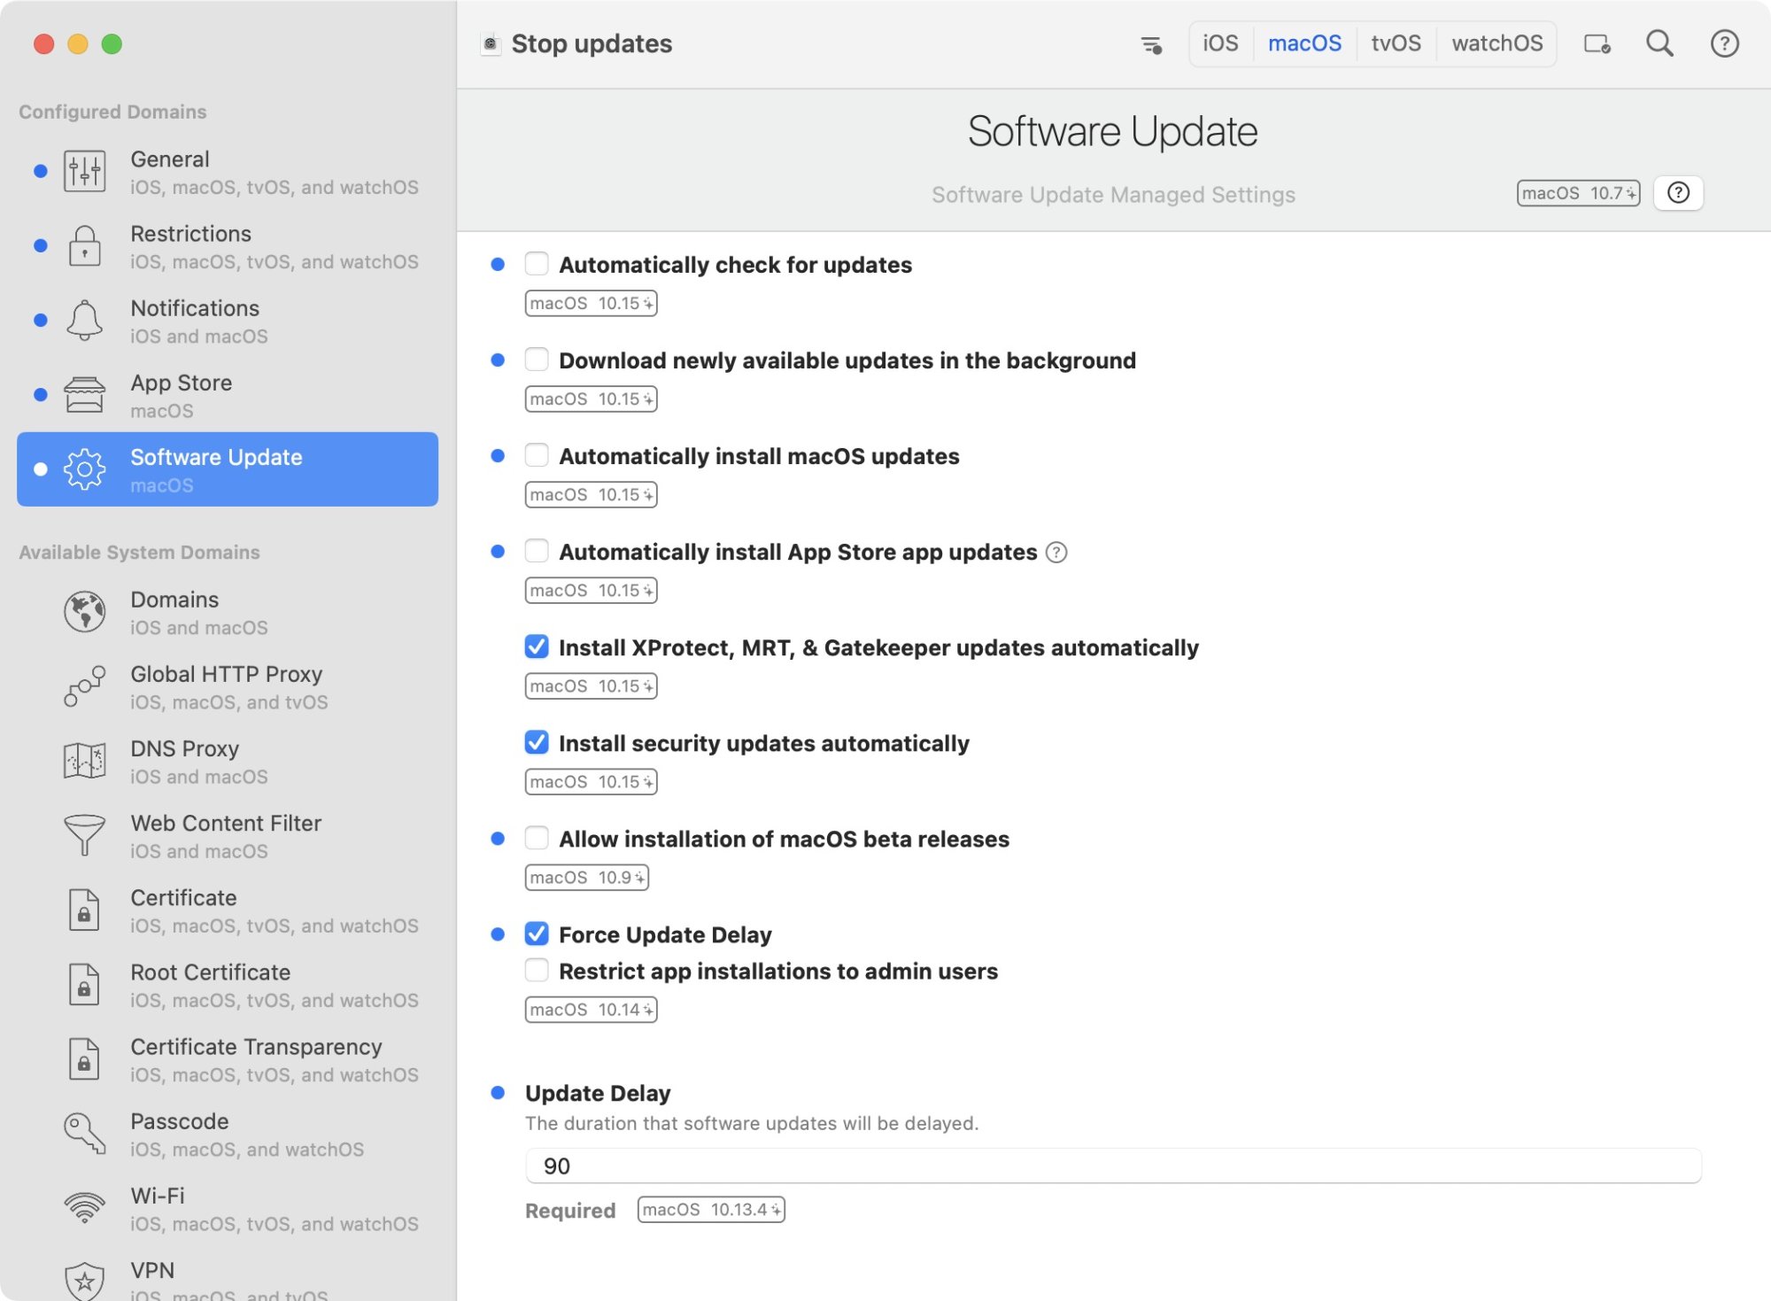Click the Update Delay value field

point(1112,1165)
